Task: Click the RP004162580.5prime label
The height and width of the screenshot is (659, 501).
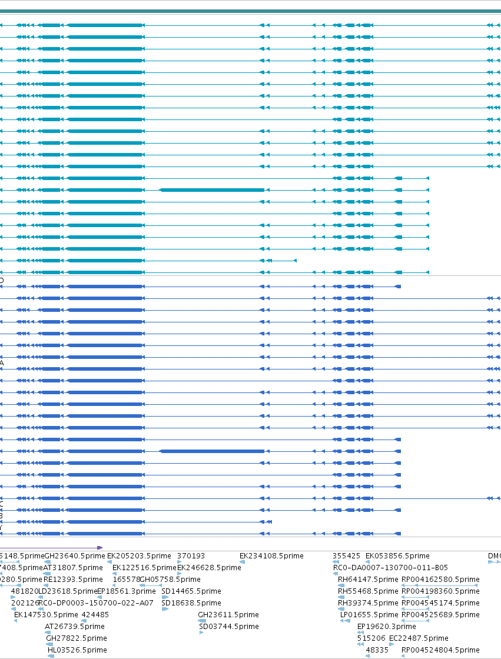Action: click(440, 579)
